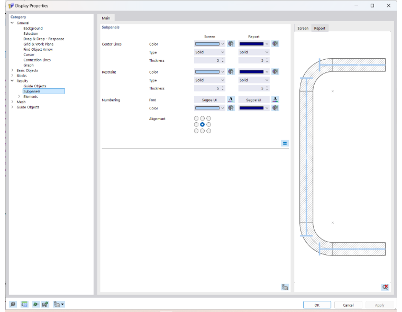
Task: Click the fourth save-like icon in bottom toolbar
Action: 45,304
